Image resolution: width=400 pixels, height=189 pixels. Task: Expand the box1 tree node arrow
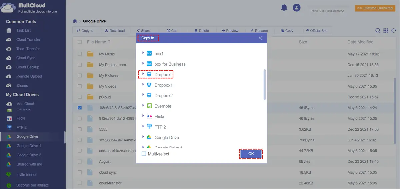pos(143,53)
